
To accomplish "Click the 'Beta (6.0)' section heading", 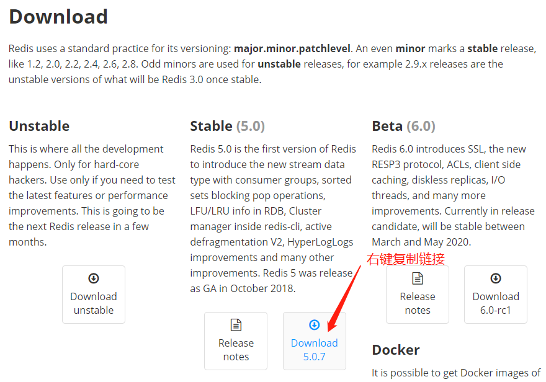I will click(403, 126).
